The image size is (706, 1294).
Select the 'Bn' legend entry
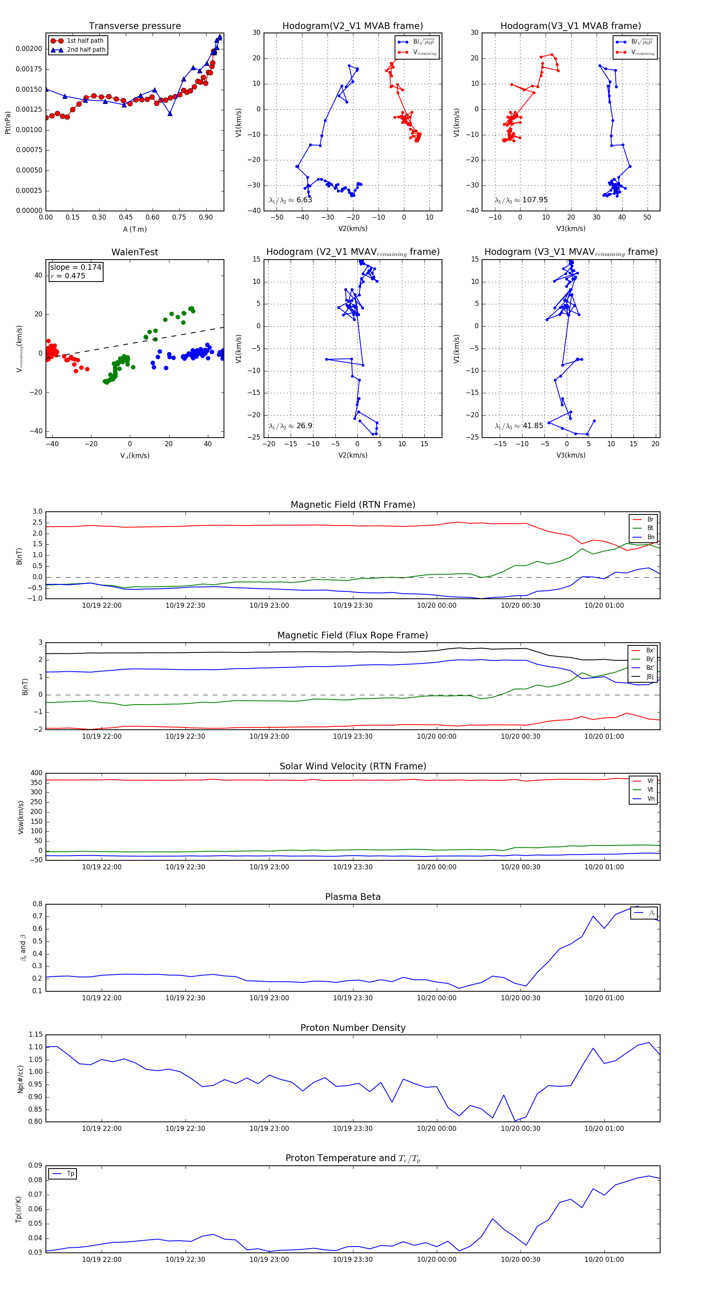pyautogui.click(x=643, y=537)
